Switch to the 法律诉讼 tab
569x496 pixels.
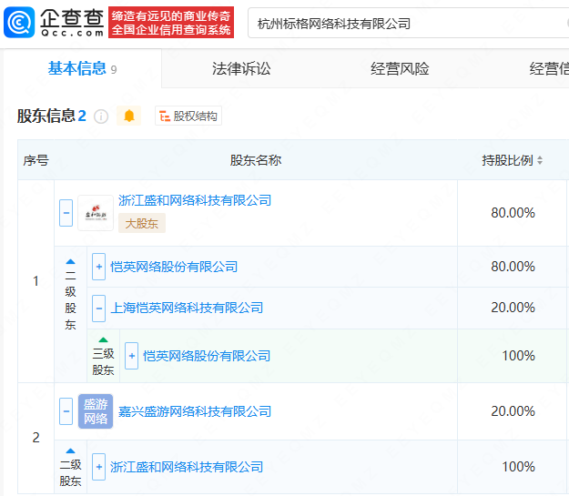(x=241, y=69)
